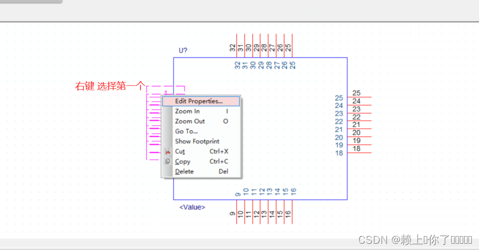Select Zoom Out in the context menu
This screenshot has height=250, width=479.
(201, 121)
